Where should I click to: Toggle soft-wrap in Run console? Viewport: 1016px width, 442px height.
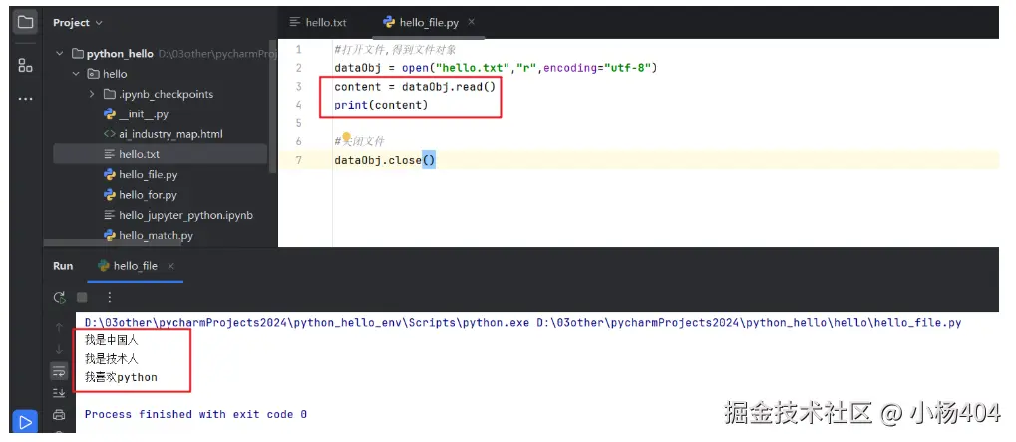(x=59, y=371)
